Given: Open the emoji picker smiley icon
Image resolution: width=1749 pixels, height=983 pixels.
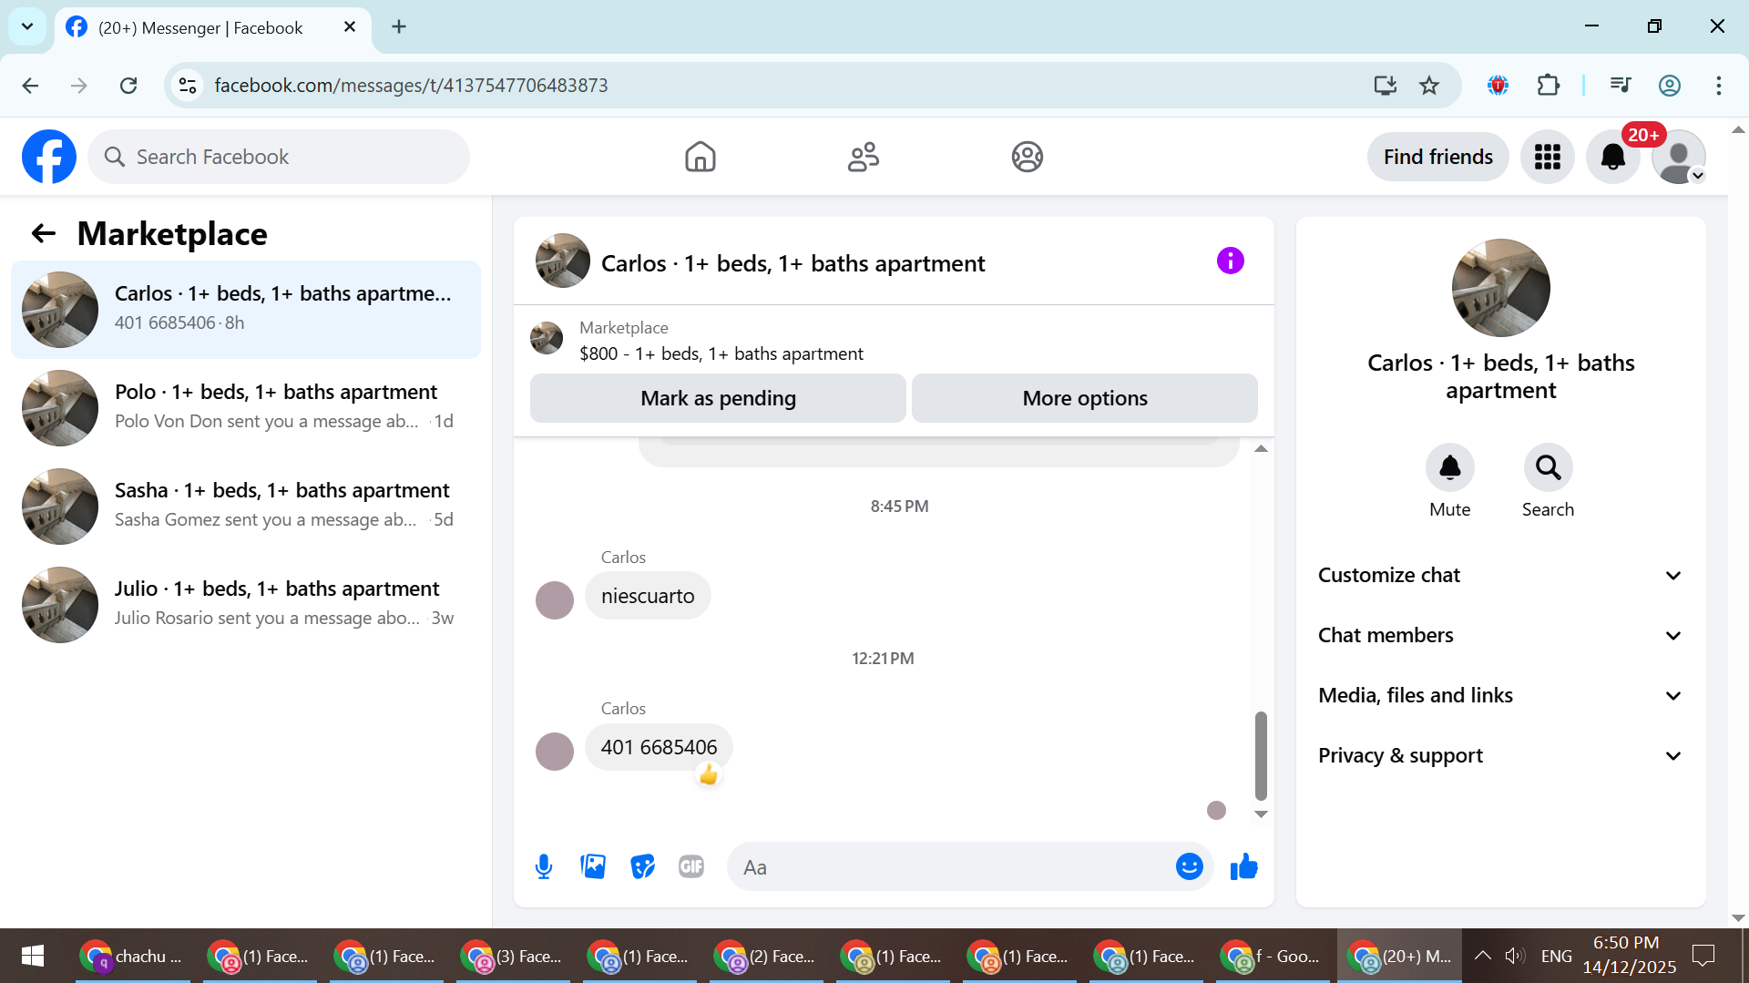Looking at the screenshot, I should click(x=1189, y=866).
